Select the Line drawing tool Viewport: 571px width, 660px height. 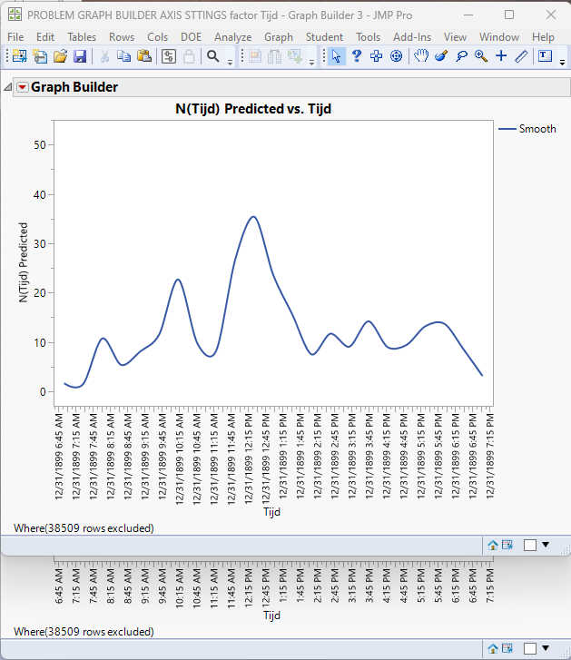(521, 56)
